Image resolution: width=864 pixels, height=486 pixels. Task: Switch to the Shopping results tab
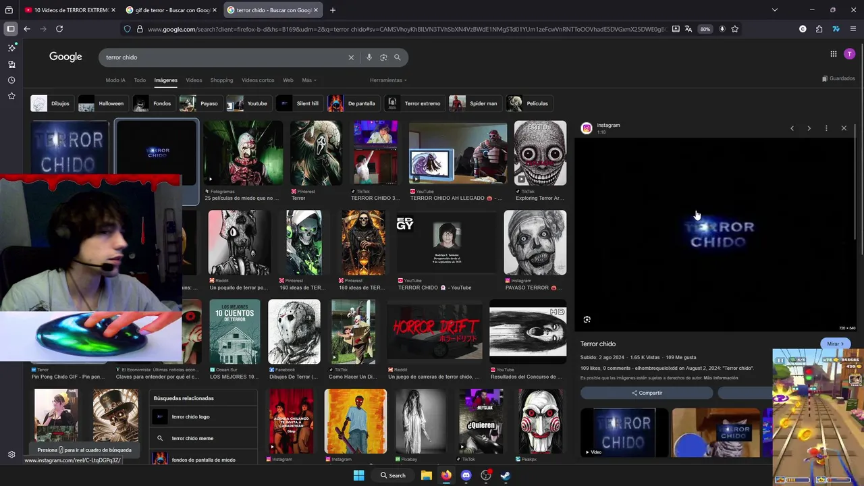tap(221, 80)
